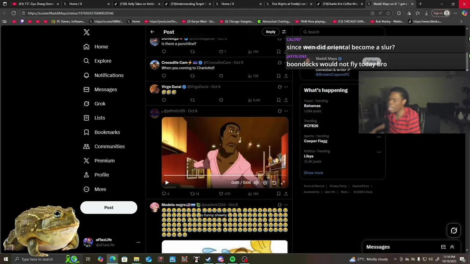470x264 pixels.
Task: Compose new message in Messages drawer
Action: 443,247
